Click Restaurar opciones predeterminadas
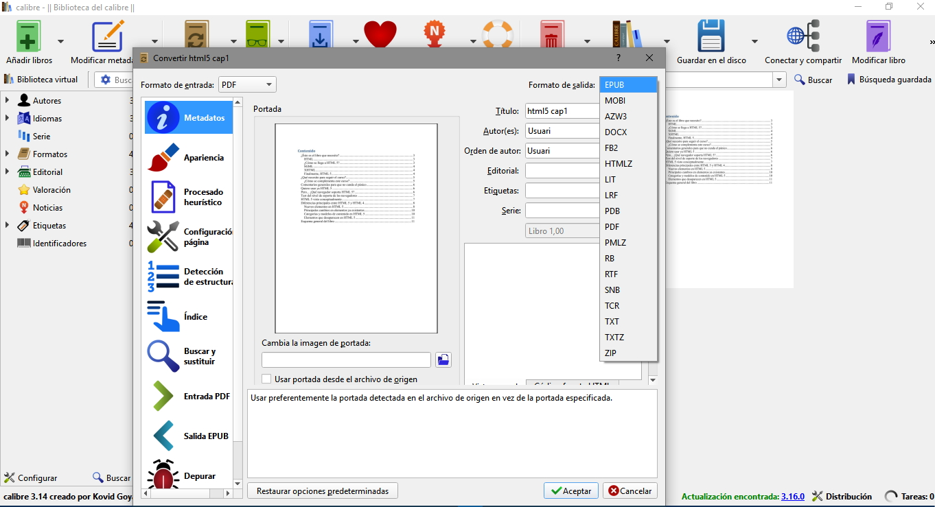The image size is (935, 507). click(323, 491)
